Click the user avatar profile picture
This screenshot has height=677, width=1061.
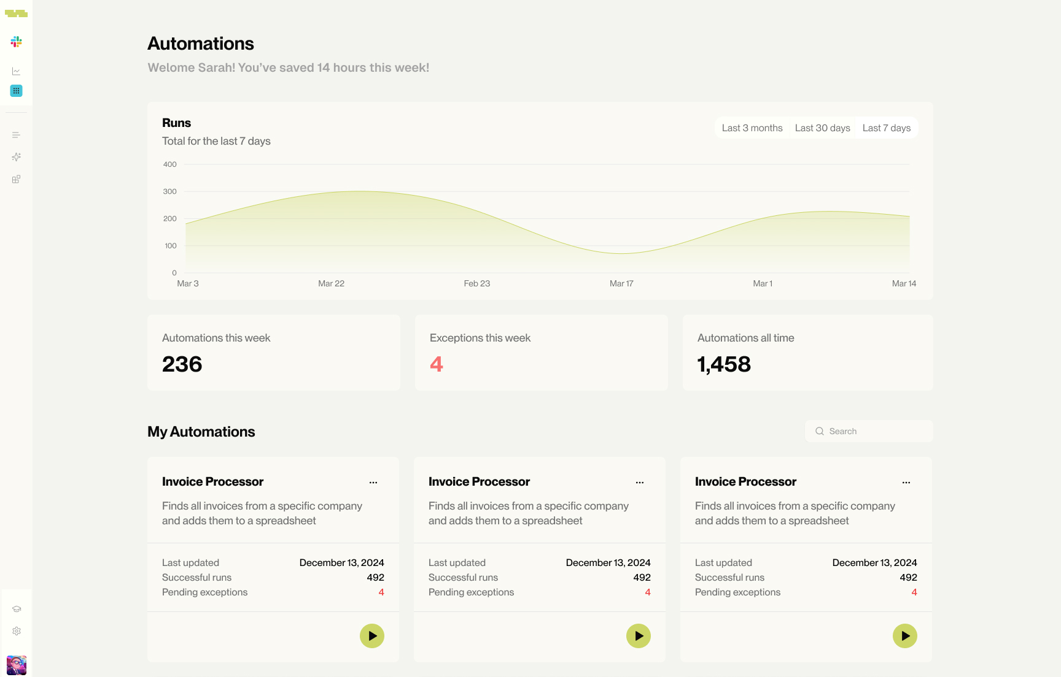[17, 665]
